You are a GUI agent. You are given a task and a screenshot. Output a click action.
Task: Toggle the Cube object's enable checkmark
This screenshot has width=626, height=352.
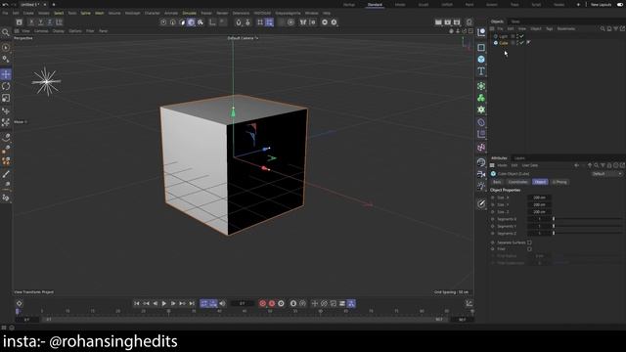[x=521, y=42]
